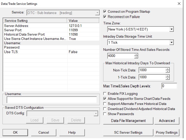Image resolution: width=186 pixels, height=140 pixels.
Task: Click the Username text input field
Action: [x=52, y=100]
